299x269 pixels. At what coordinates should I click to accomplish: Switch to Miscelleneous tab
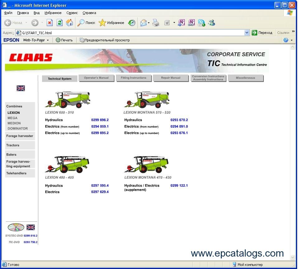pos(245,78)
